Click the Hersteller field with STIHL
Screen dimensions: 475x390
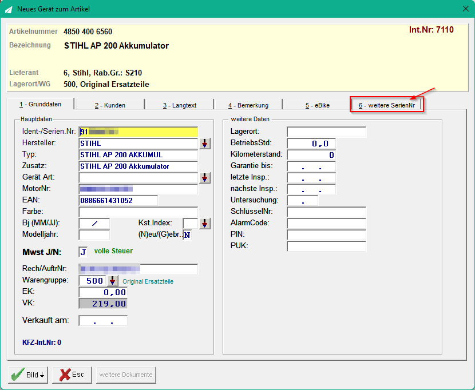(x=138, y=143)
